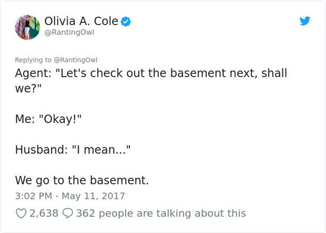The width and height of the screenshot is (326, 233).
Task: Open @RantingOwl in the Replying to line
Action: click(x=76, y=60)
